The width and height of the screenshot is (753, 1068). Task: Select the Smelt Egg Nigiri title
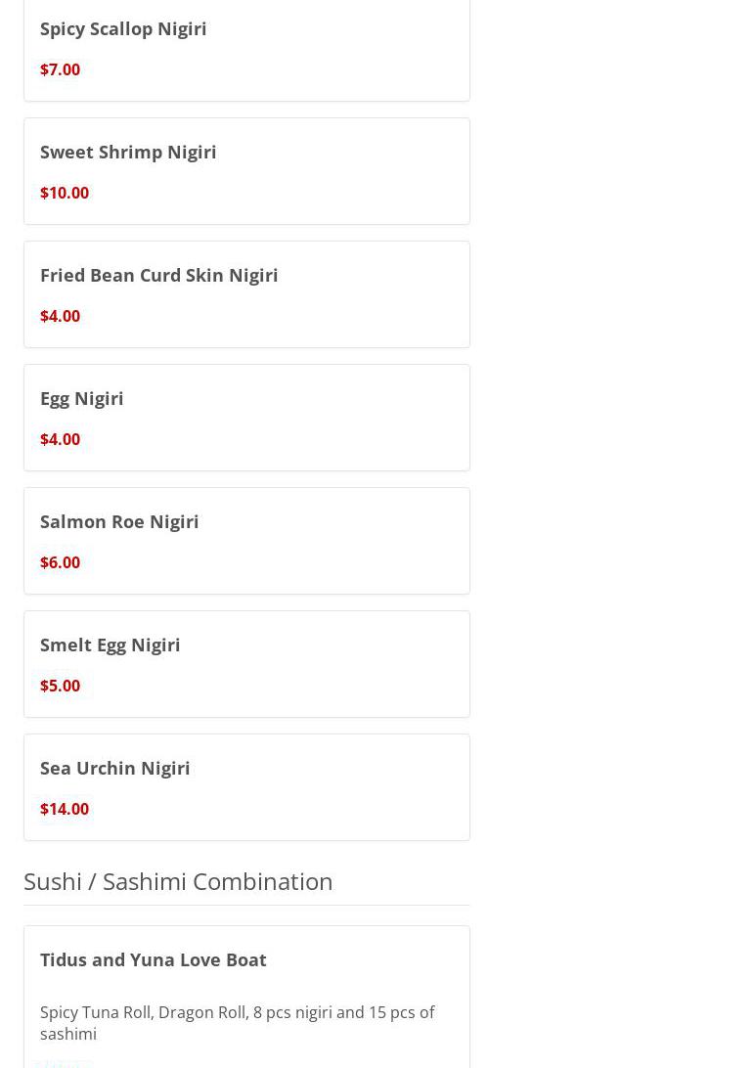pyautogui.click(x=110, y=645)
